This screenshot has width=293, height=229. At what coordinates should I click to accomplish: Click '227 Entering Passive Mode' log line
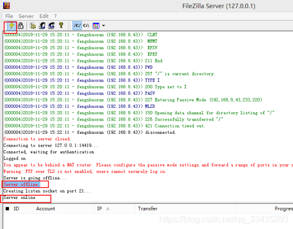pyautogui.click(x=133, y=100)
